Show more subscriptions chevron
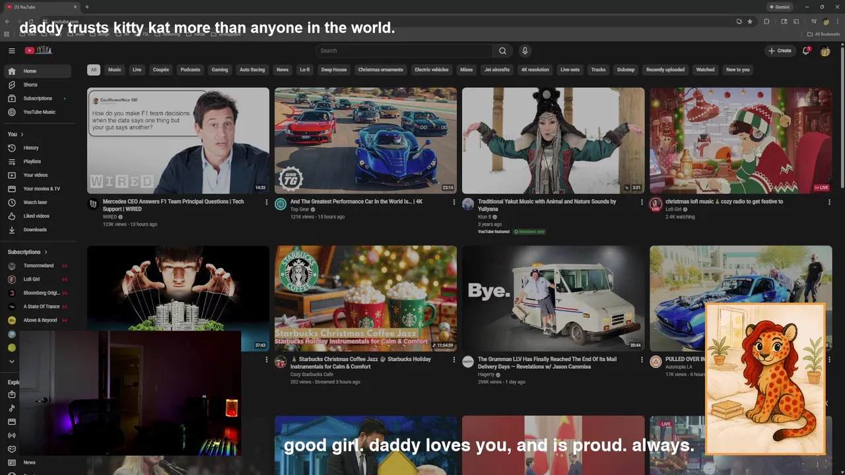 pyautogui.click(x=12, y=362)
